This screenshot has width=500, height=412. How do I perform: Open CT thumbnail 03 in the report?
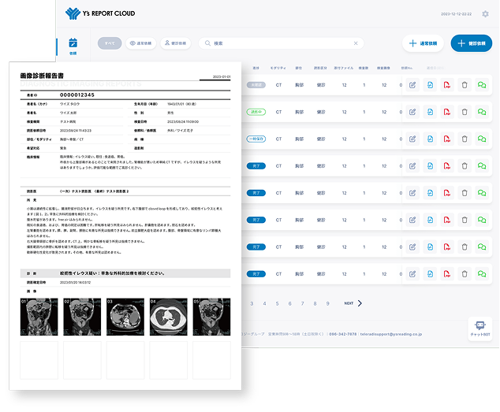[x=125, y=317]
